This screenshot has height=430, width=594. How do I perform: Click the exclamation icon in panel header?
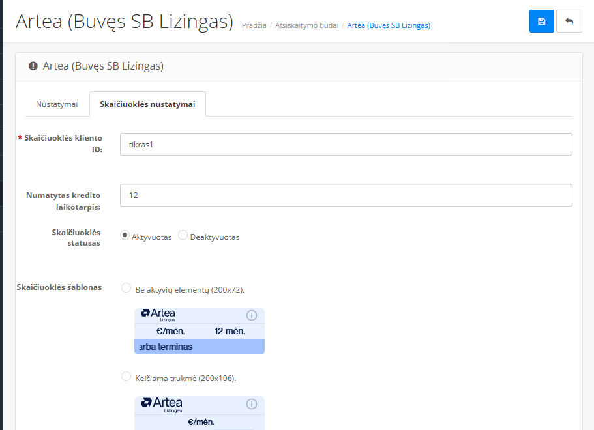coord(33,66)
